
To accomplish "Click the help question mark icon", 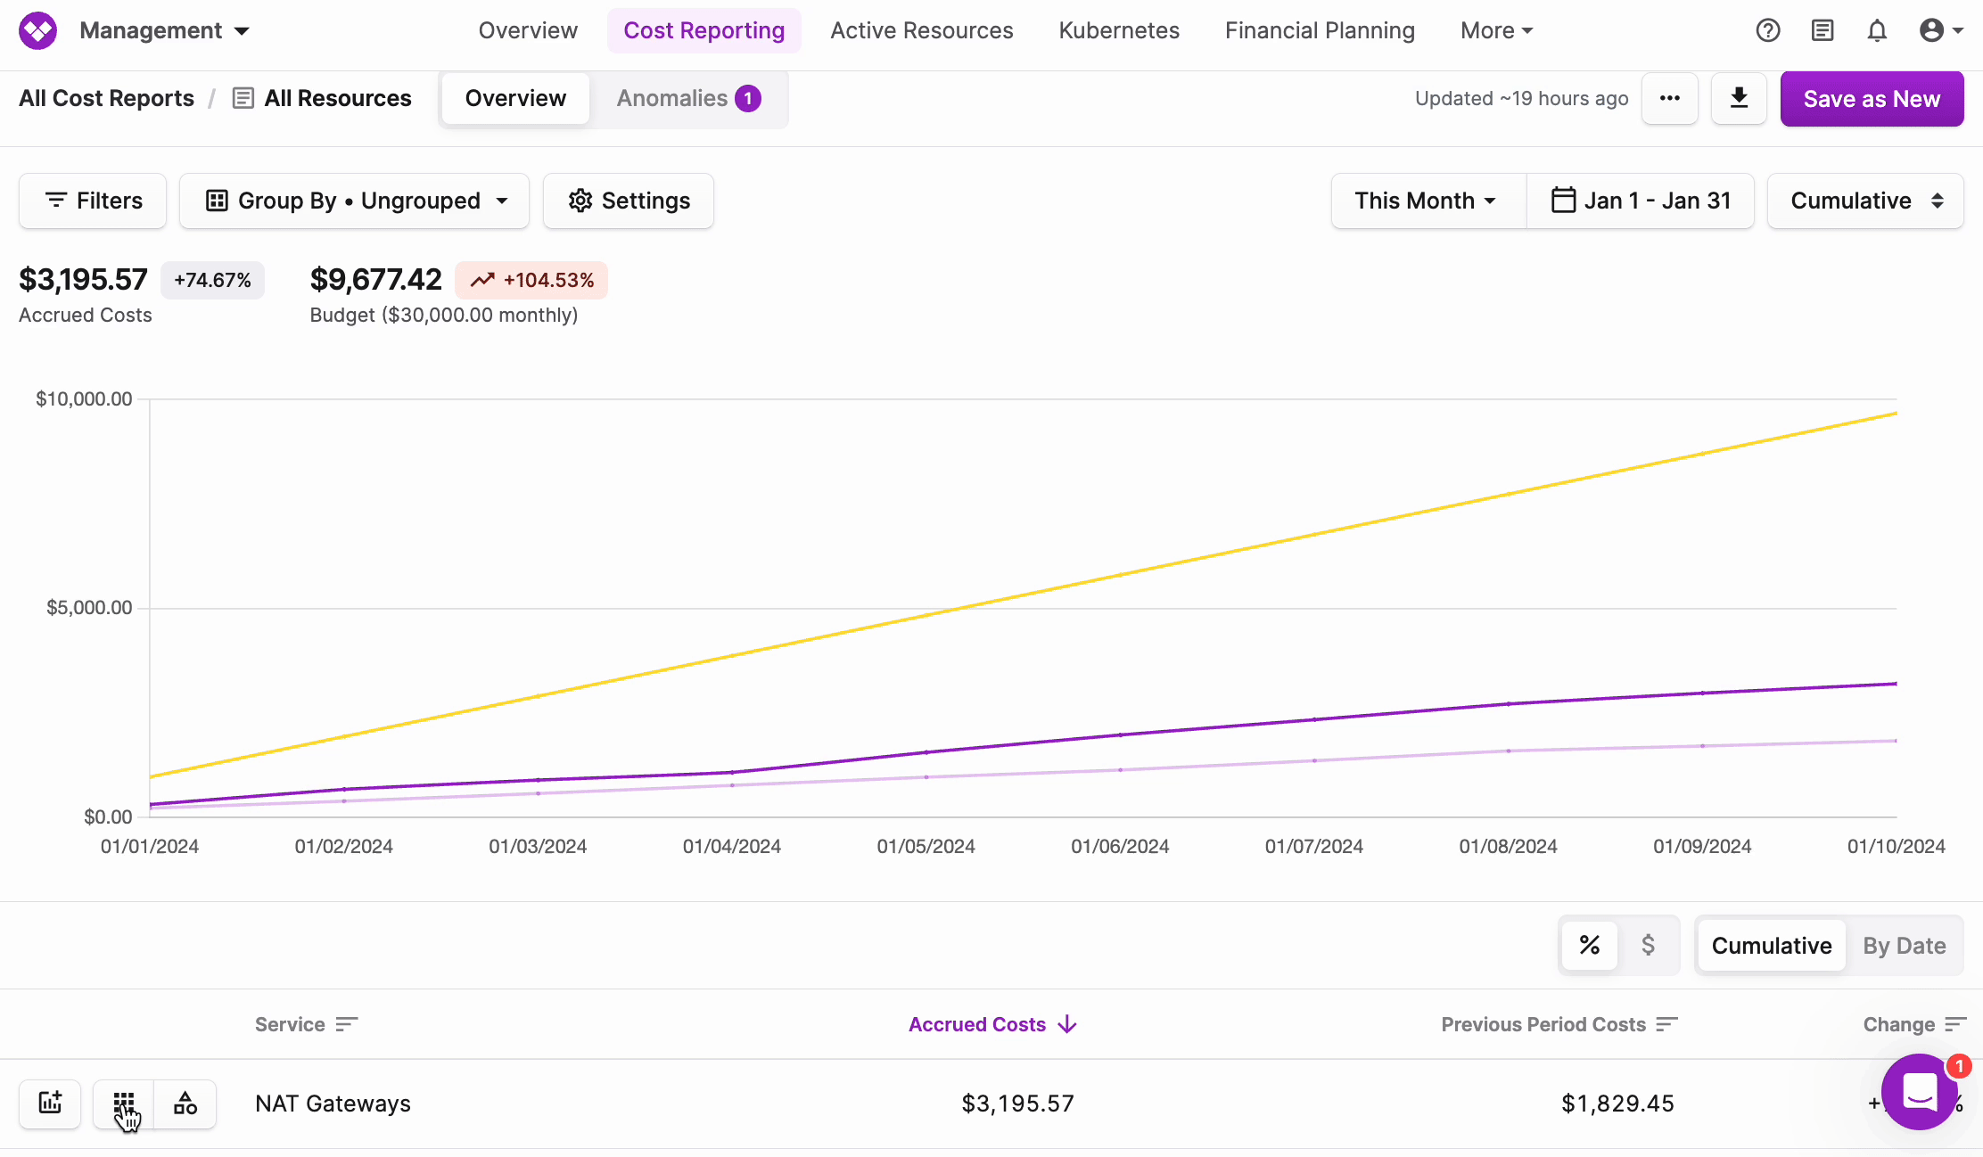I will point(1767,30).
